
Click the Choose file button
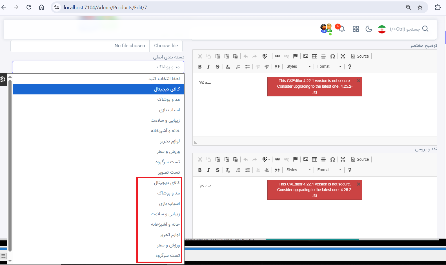pos(166,46)
